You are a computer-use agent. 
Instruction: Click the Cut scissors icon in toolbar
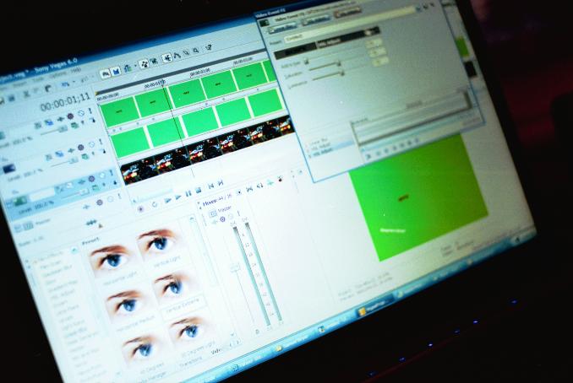(26, 94)
